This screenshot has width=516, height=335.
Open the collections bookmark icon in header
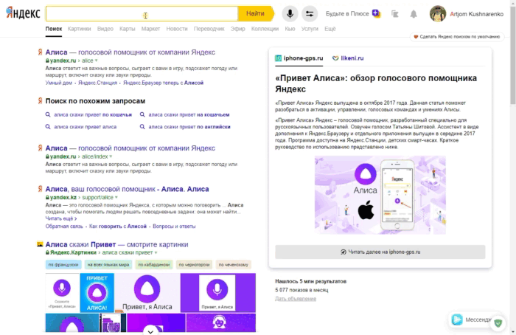[x=395, y=14]
